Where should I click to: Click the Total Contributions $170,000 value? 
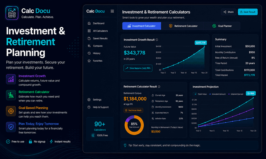point(249,70)
